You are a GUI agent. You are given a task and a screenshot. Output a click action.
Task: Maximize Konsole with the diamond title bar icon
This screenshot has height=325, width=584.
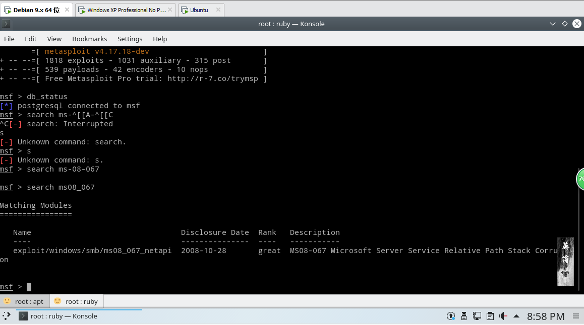coord(565,24)
